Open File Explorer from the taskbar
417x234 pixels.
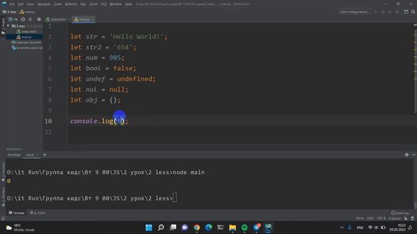[233, 227]
